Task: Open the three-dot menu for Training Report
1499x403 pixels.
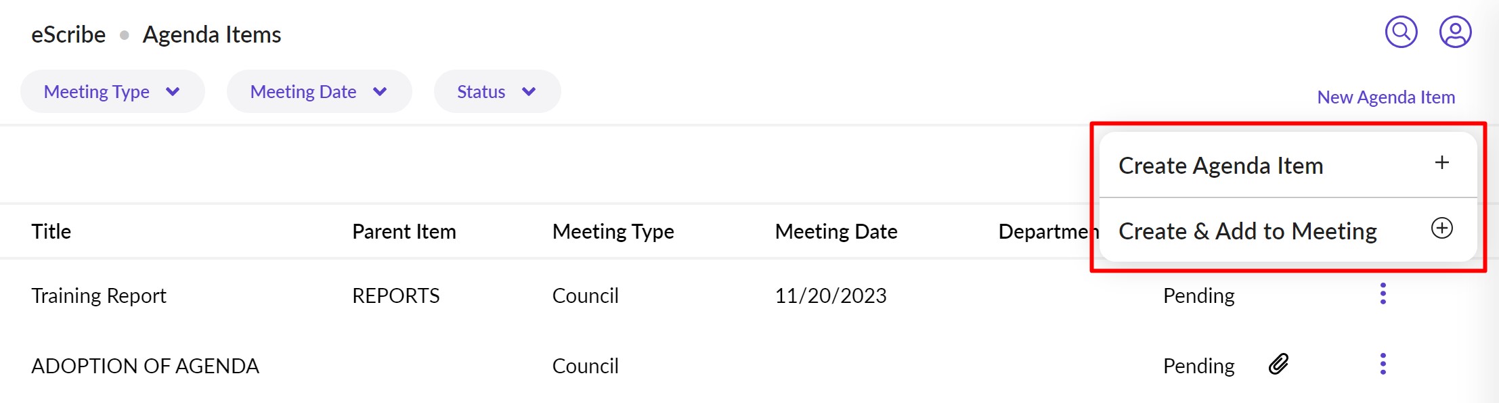Action: (x=1383, y=294)
